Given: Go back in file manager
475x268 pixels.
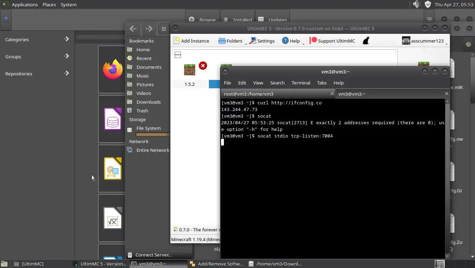Looking at the screenshot, I should (x=133, y=29).
